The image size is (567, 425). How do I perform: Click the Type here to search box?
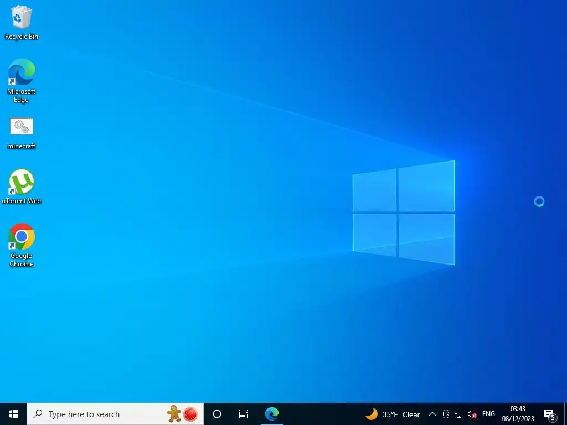[115, 414]
